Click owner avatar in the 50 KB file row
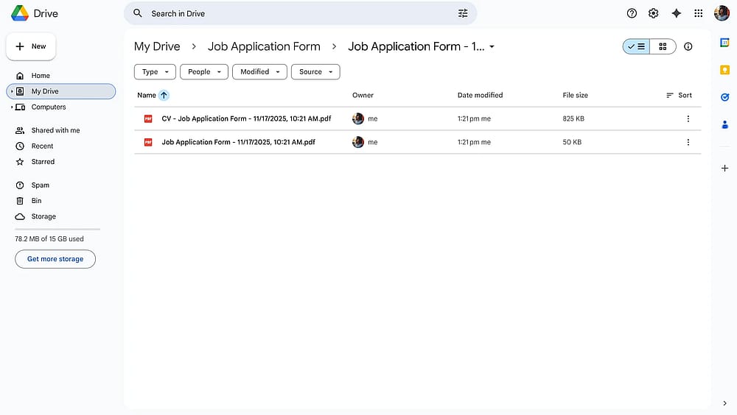The width and height of the screenshot is (737, 415). click(x=358, y=142)
